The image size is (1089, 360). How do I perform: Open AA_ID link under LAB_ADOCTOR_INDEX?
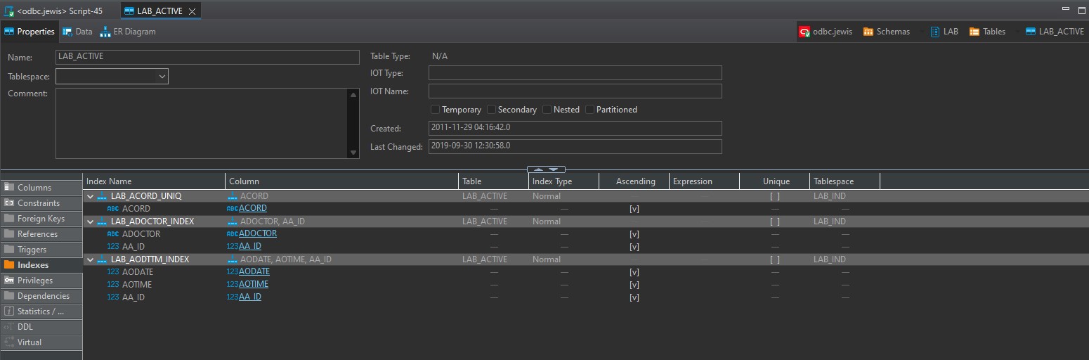click(x=250, y=246)
